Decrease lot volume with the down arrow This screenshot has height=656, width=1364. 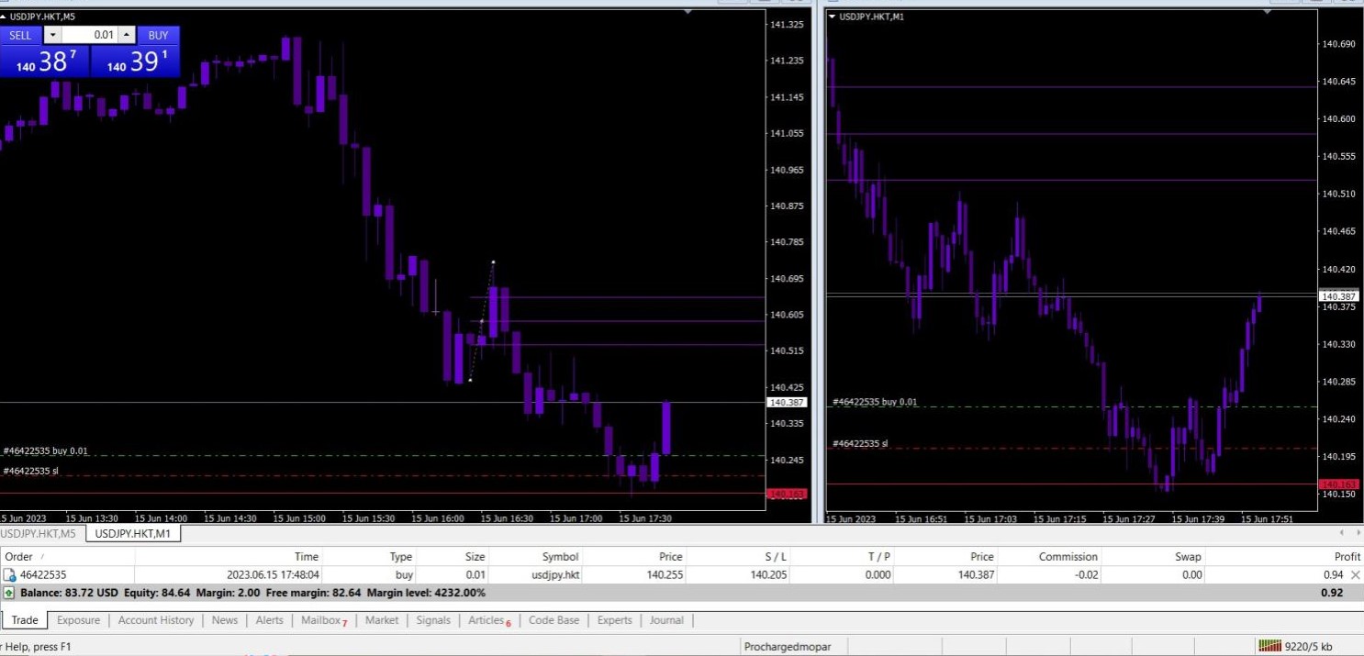point(52,36)
